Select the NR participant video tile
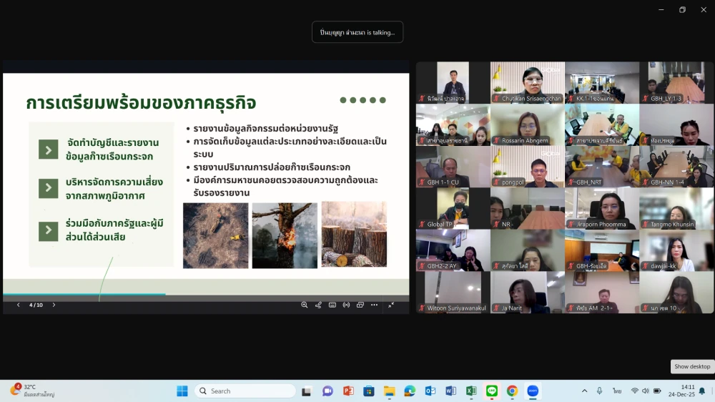 pos(528,209)
